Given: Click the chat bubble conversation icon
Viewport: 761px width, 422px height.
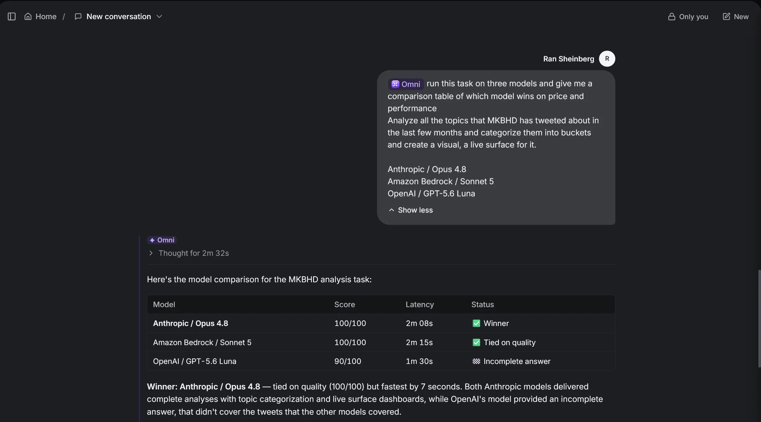Looking at the screenshot, I should point(78,17).
